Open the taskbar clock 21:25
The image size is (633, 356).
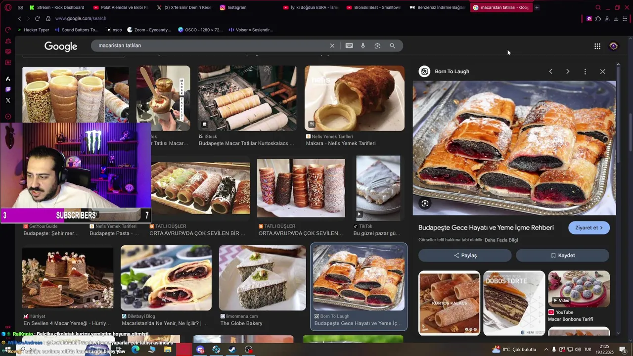point(604,350)
